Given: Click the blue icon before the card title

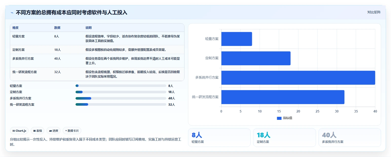Looking at the screenshot, I should [x=12, y=13].
